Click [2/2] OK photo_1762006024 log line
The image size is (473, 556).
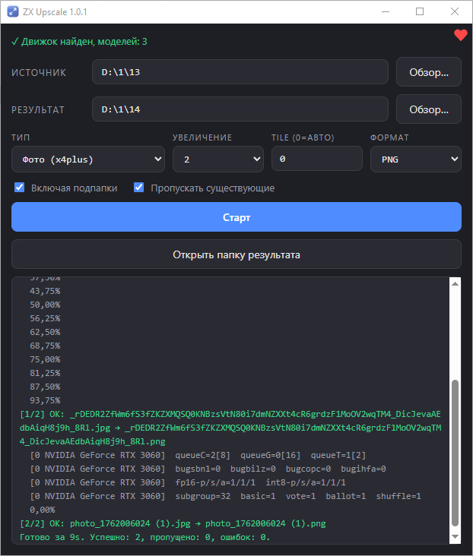[173, 523]
